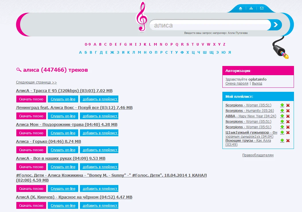The width and height of the screenshot is (302, 212).
Task: Browse artists by Cyrillic letter Ф
Action: pyautogui.click(x=182, y=52)
